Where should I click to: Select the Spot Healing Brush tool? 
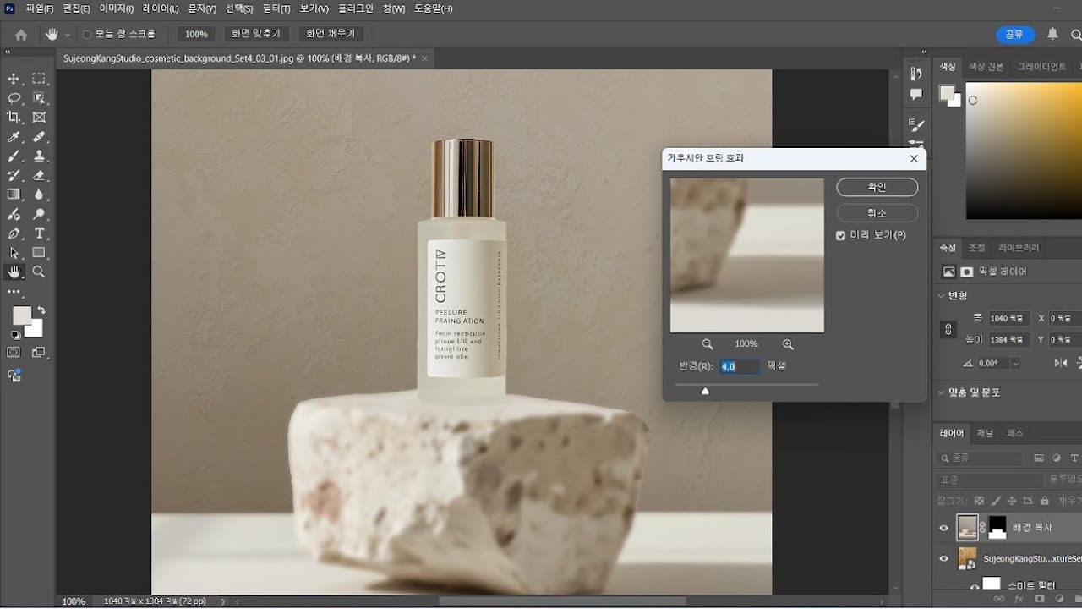tap(39, 137)
